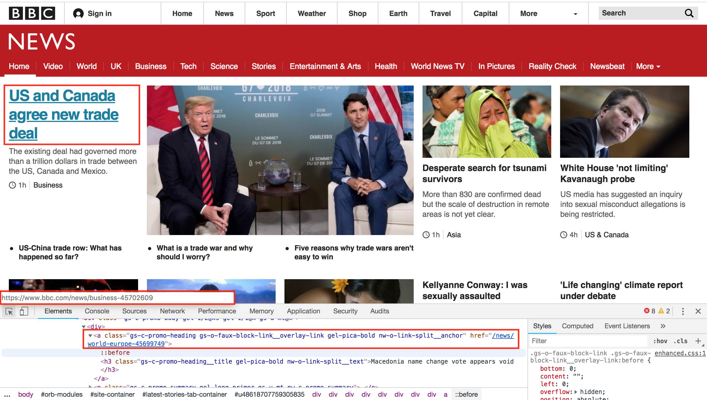Open the Event Listeners tab
Image resolution: width=707 pixels, height=400 pixels.
point(627,326)
